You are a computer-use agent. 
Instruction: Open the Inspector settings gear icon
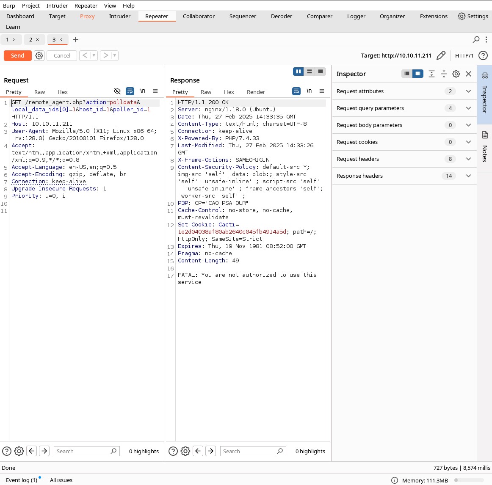click(456, 74)
